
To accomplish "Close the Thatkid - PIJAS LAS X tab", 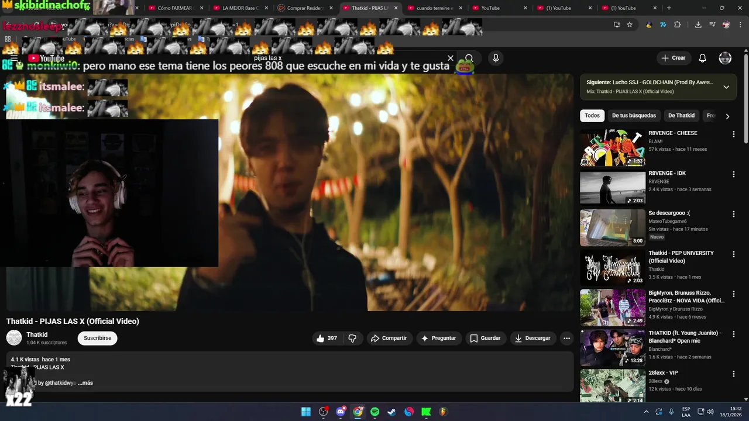I will (x=396, y=8).
